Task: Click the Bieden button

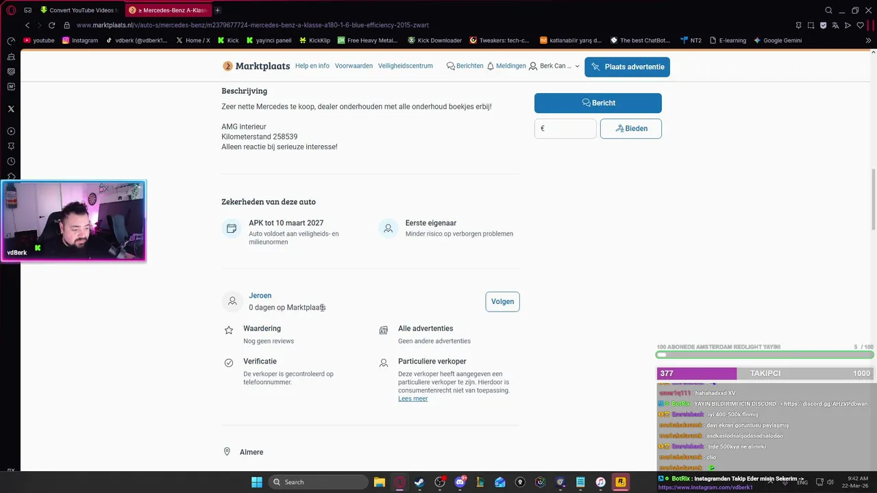Action: [631, 129]
